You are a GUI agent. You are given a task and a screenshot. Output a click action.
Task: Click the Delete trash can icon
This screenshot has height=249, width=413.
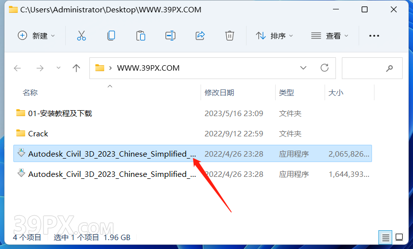(x=230, y=36)
